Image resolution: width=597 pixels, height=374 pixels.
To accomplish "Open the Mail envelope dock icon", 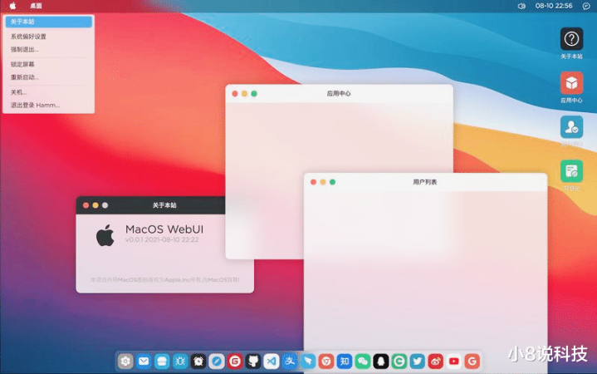I will coord(144,361).
